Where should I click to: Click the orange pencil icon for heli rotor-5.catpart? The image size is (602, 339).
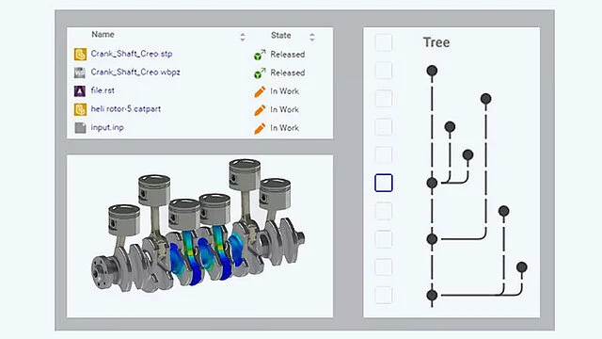coord(260,110)
